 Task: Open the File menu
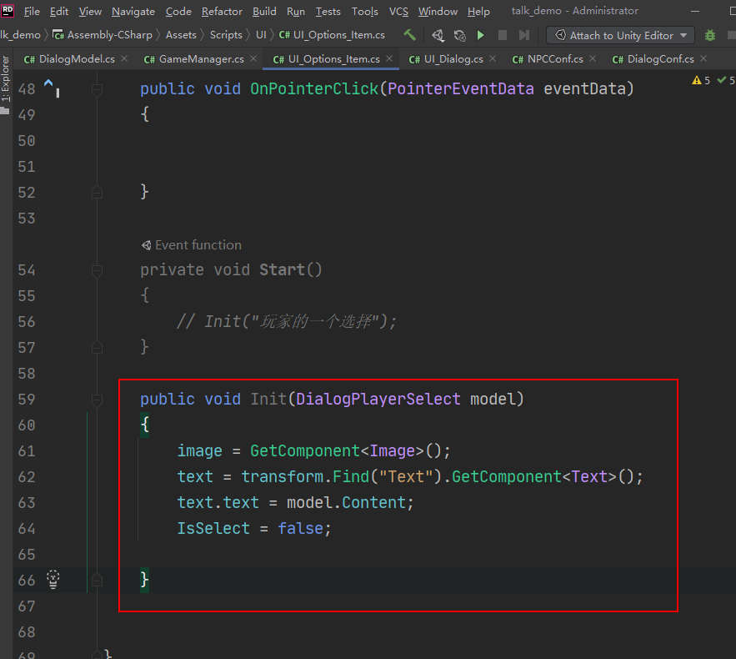click(32, 12)
